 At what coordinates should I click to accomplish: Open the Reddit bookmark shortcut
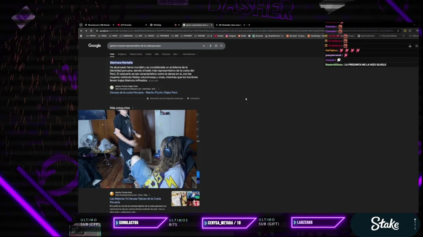[x=242, y=36]
